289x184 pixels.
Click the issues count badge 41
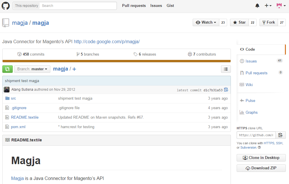[x=280, y=60]
